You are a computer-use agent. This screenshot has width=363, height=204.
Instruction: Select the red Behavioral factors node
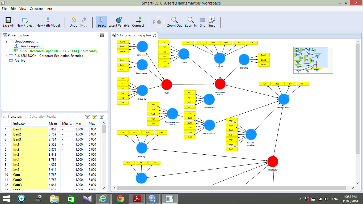[x=220, y=84]
